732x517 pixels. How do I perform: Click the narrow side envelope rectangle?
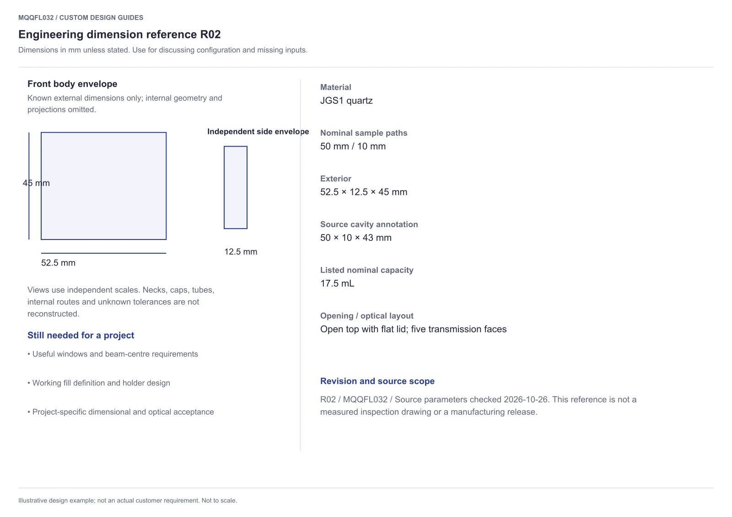[x=236, y=187]
